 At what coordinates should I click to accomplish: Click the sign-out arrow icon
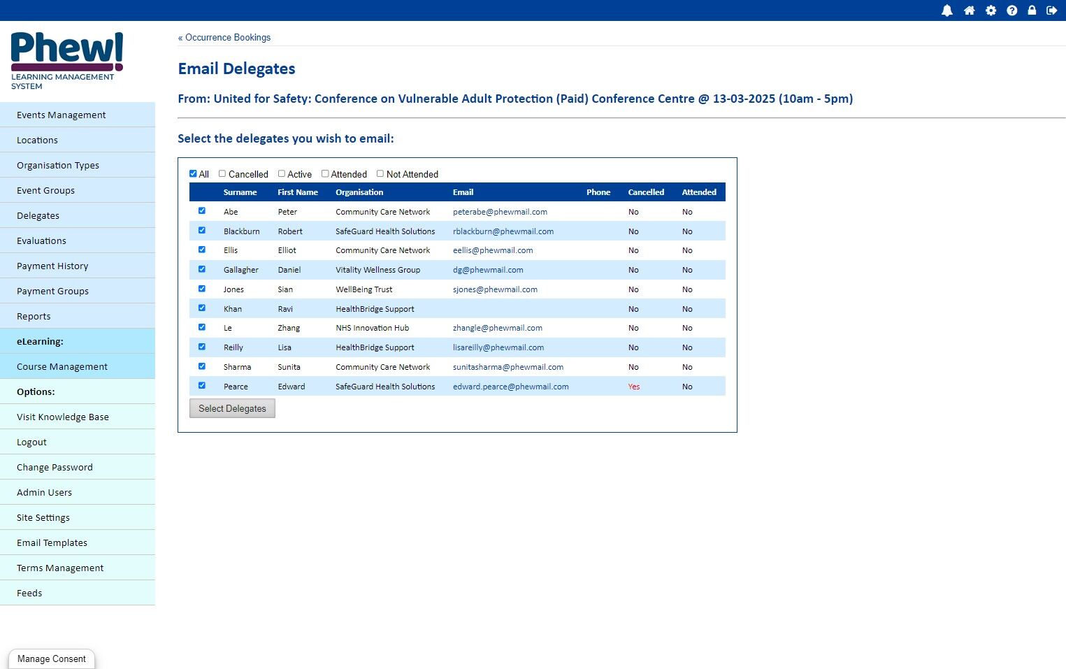tap(1051, 10)
